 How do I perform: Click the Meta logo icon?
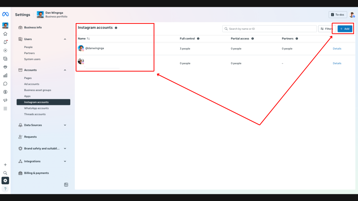pyautogui.click(x=5, y=14)
